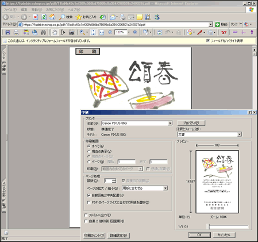Click the zoom out minus circle
Viewport: 258px width, 242px height.
pos(110,32)
